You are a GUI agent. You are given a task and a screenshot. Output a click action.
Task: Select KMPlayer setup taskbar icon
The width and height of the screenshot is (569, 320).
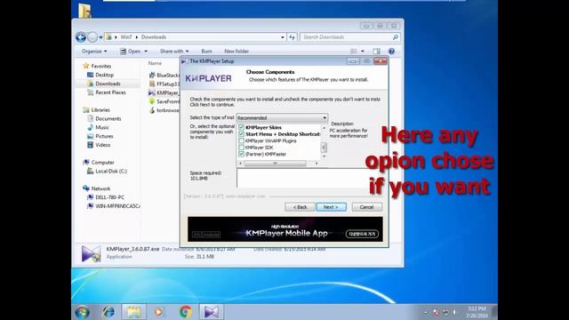pyautogui.click(x=212, y=312)
